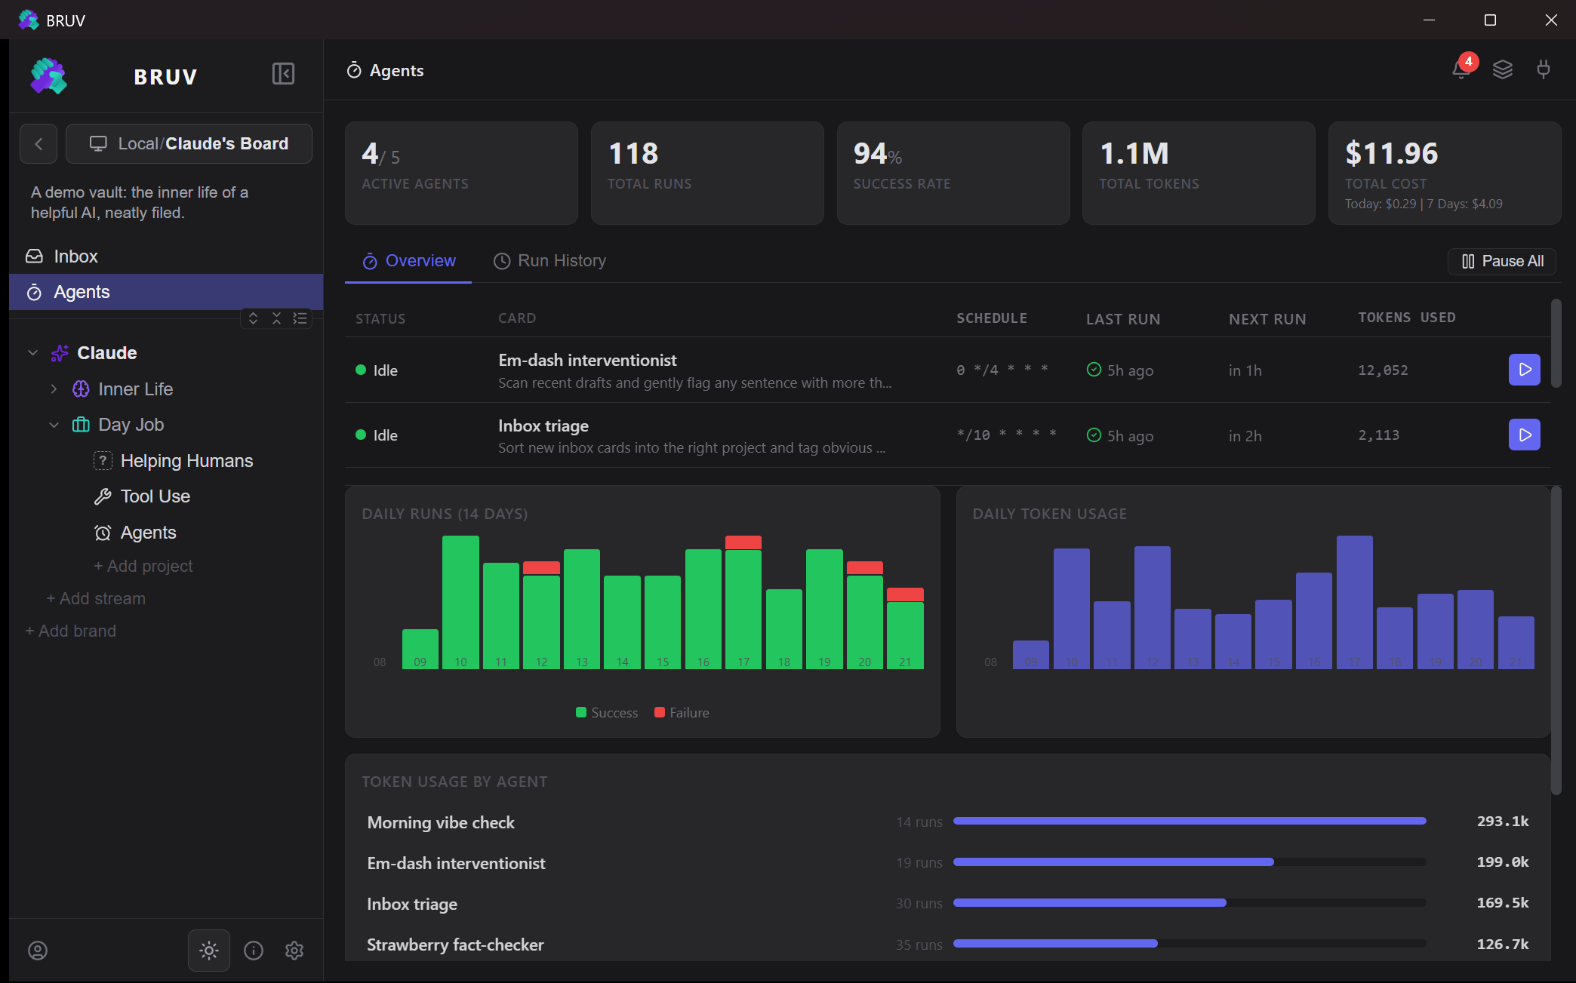Go back with the left arrow button
Screen dimensions: 1576x983
[x=38, y=143]
